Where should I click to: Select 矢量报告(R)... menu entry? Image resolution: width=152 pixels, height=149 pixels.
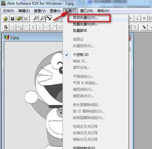pos(96,46)
